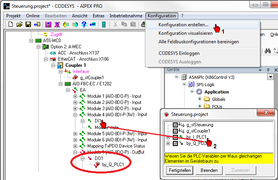The image size is (278, 180).
Task: Collapse the Option 2: A-MEC node
Action: click(38, 47)
